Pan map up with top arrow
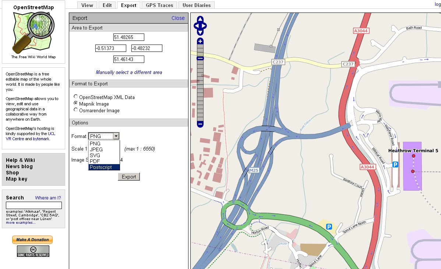 pyautogui.click(x=200, y=19)
